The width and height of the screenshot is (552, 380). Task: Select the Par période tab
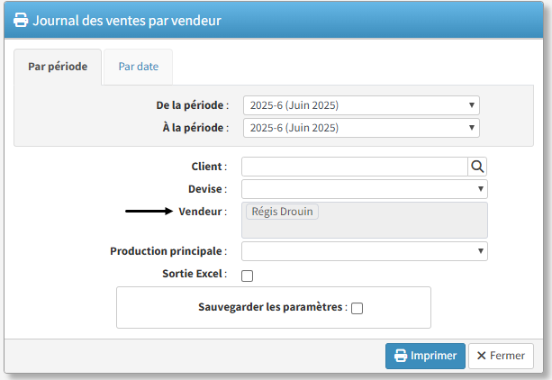click(58, 68)
